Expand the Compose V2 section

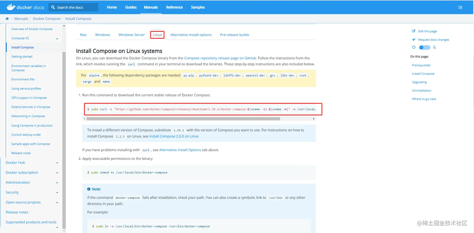click(x=57, y=39)
